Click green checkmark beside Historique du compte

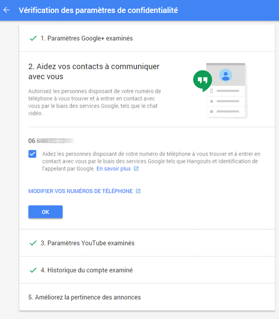33,270
